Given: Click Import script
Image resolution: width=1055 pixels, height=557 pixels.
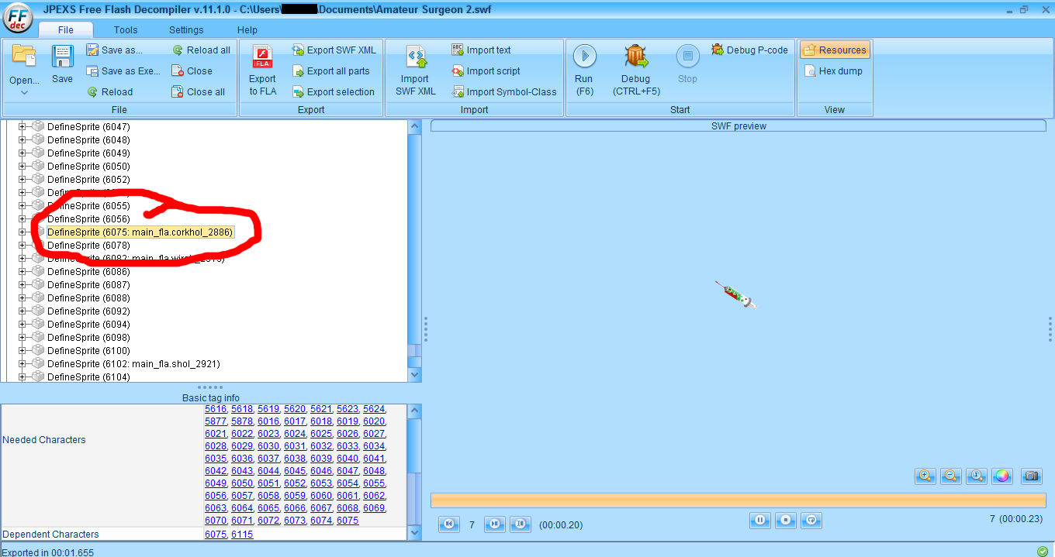Looking at the screenshot, I should tap(486, 71).
